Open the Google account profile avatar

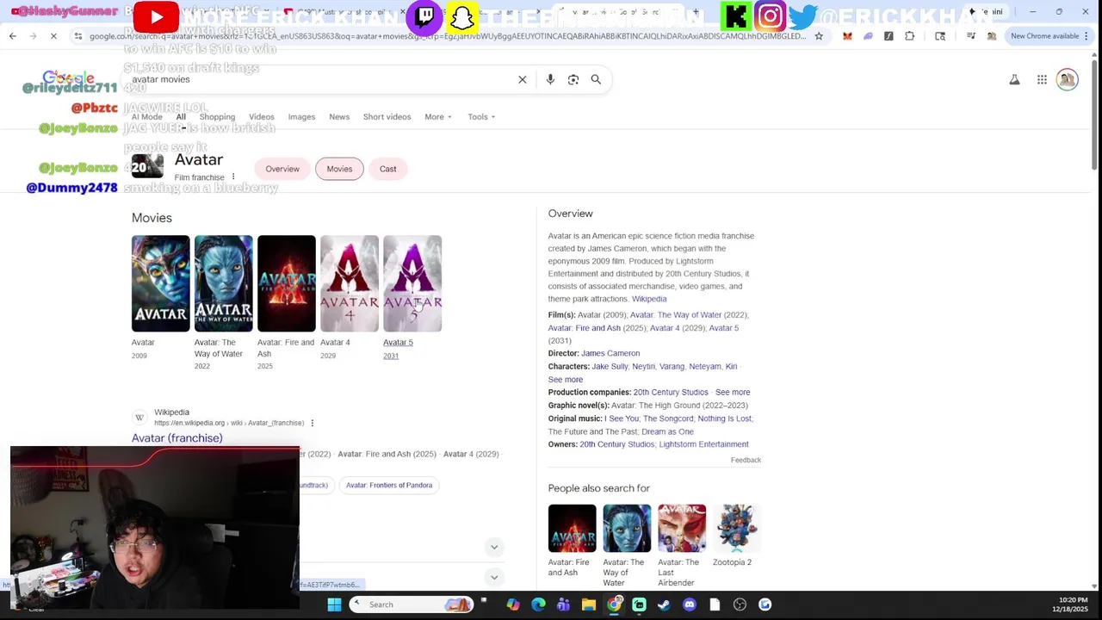click(x=1067, y=79)
